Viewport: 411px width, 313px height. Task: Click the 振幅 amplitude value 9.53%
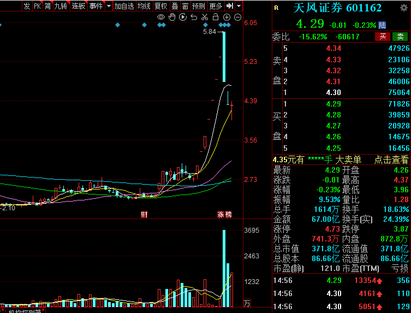point(330,200)
